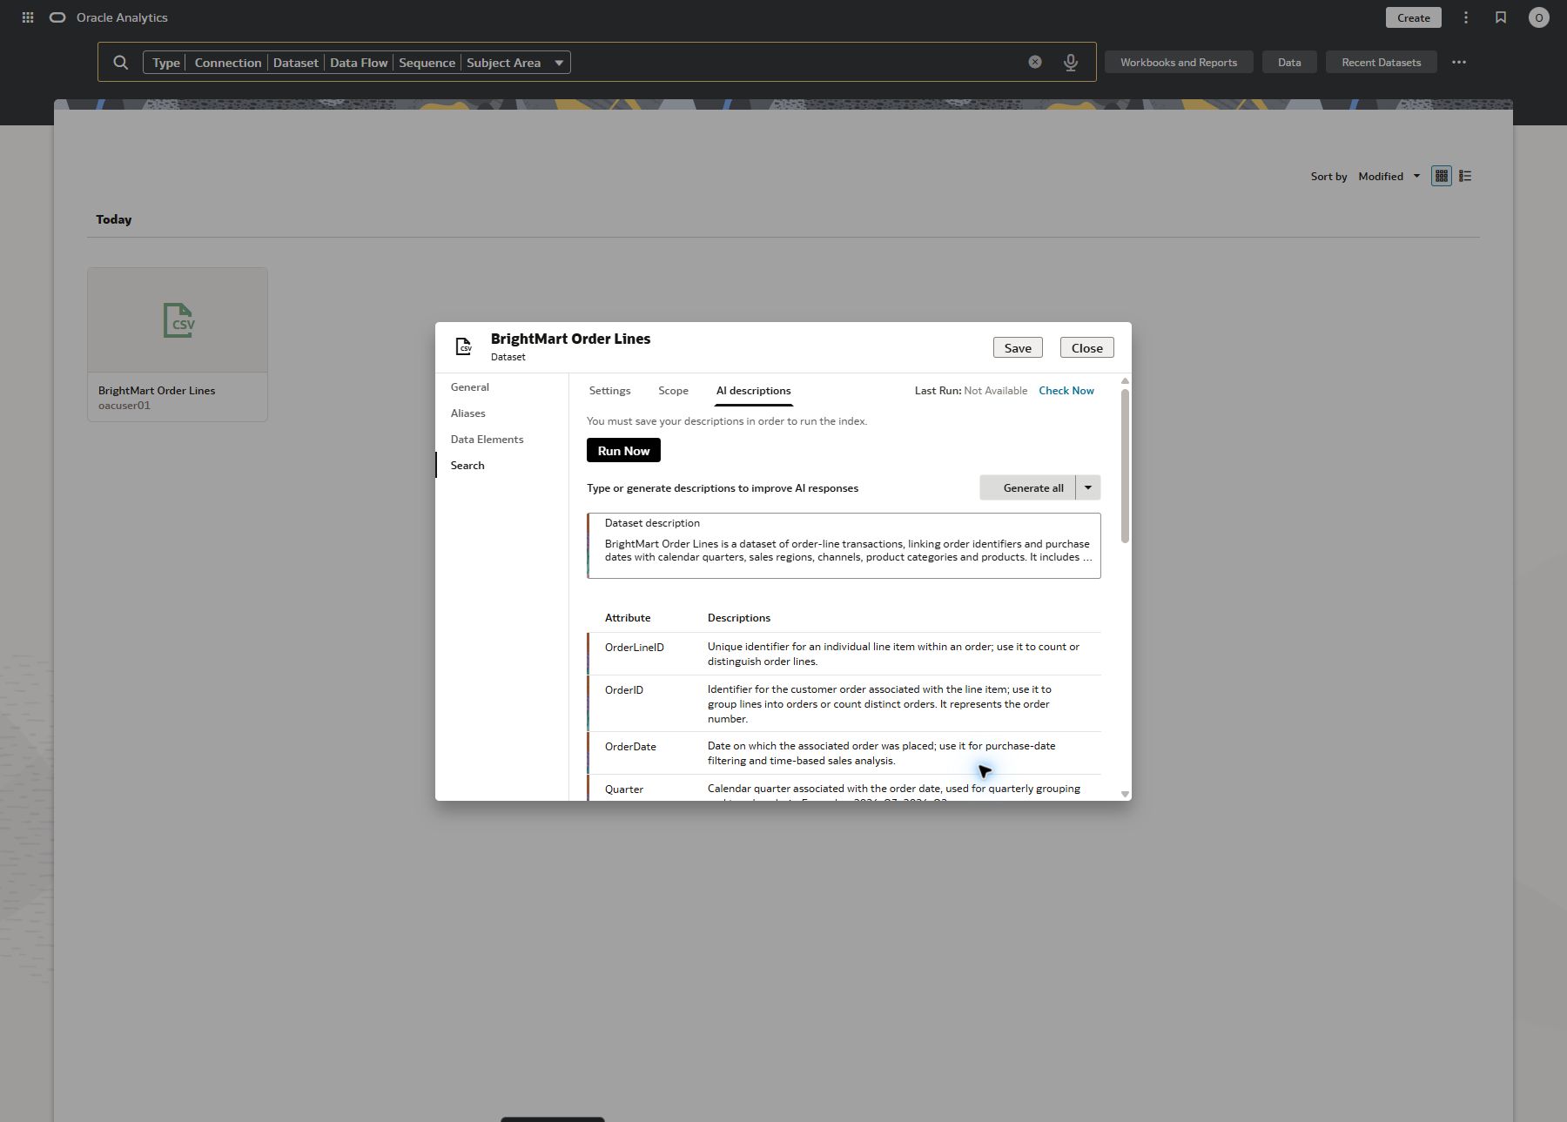Switch to list view
Viewport: 1567px width, 1122px height.
[x=1465, y=176]
